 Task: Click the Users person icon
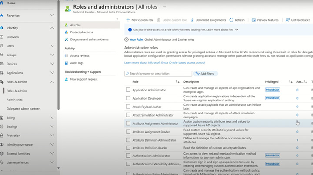point(2,46)
